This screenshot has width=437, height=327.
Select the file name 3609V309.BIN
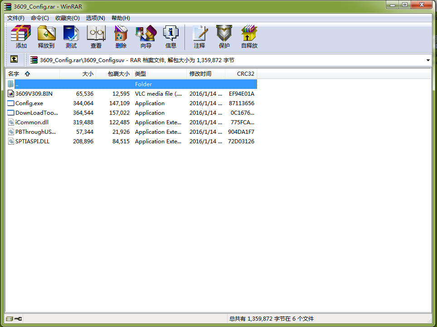point(34,94)
